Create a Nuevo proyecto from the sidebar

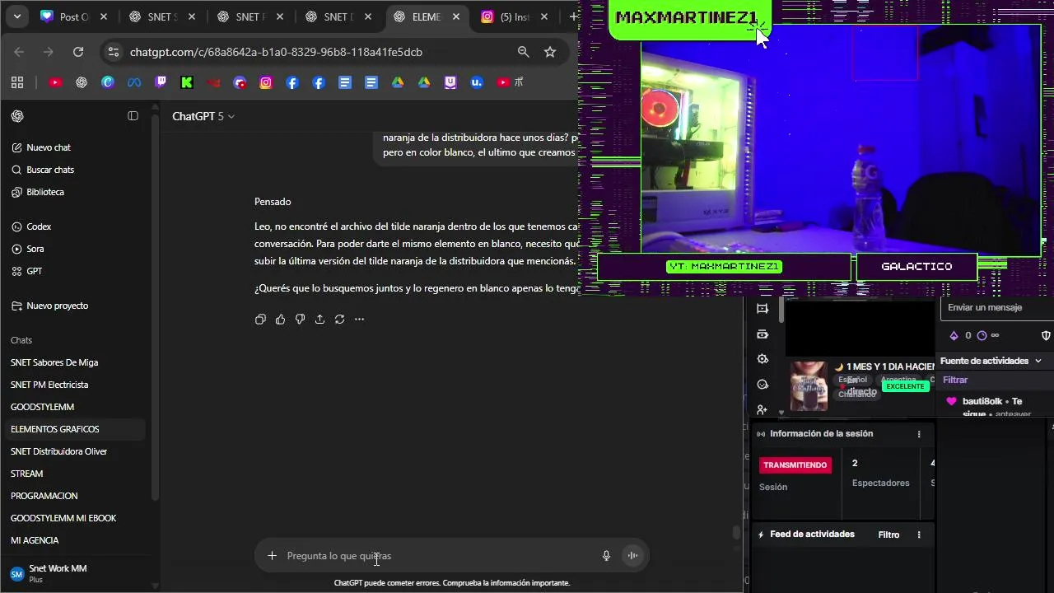pos(57,306)
